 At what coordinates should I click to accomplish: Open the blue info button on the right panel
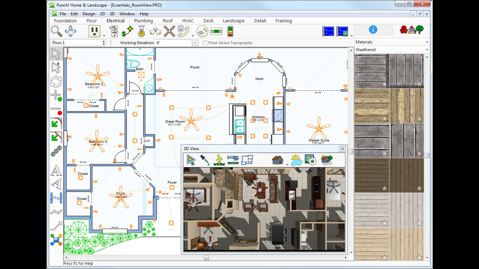coord(373,30)
